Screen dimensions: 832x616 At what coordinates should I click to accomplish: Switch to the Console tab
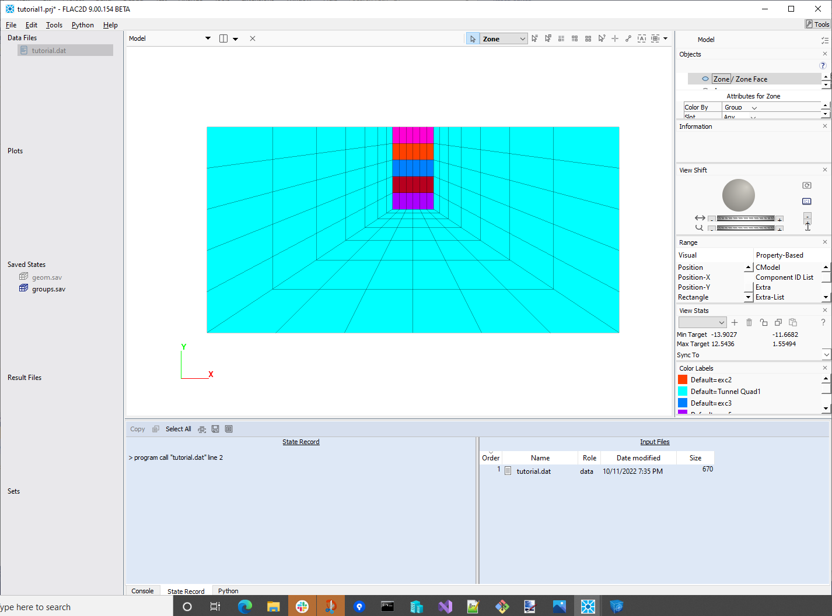(142, 591)
